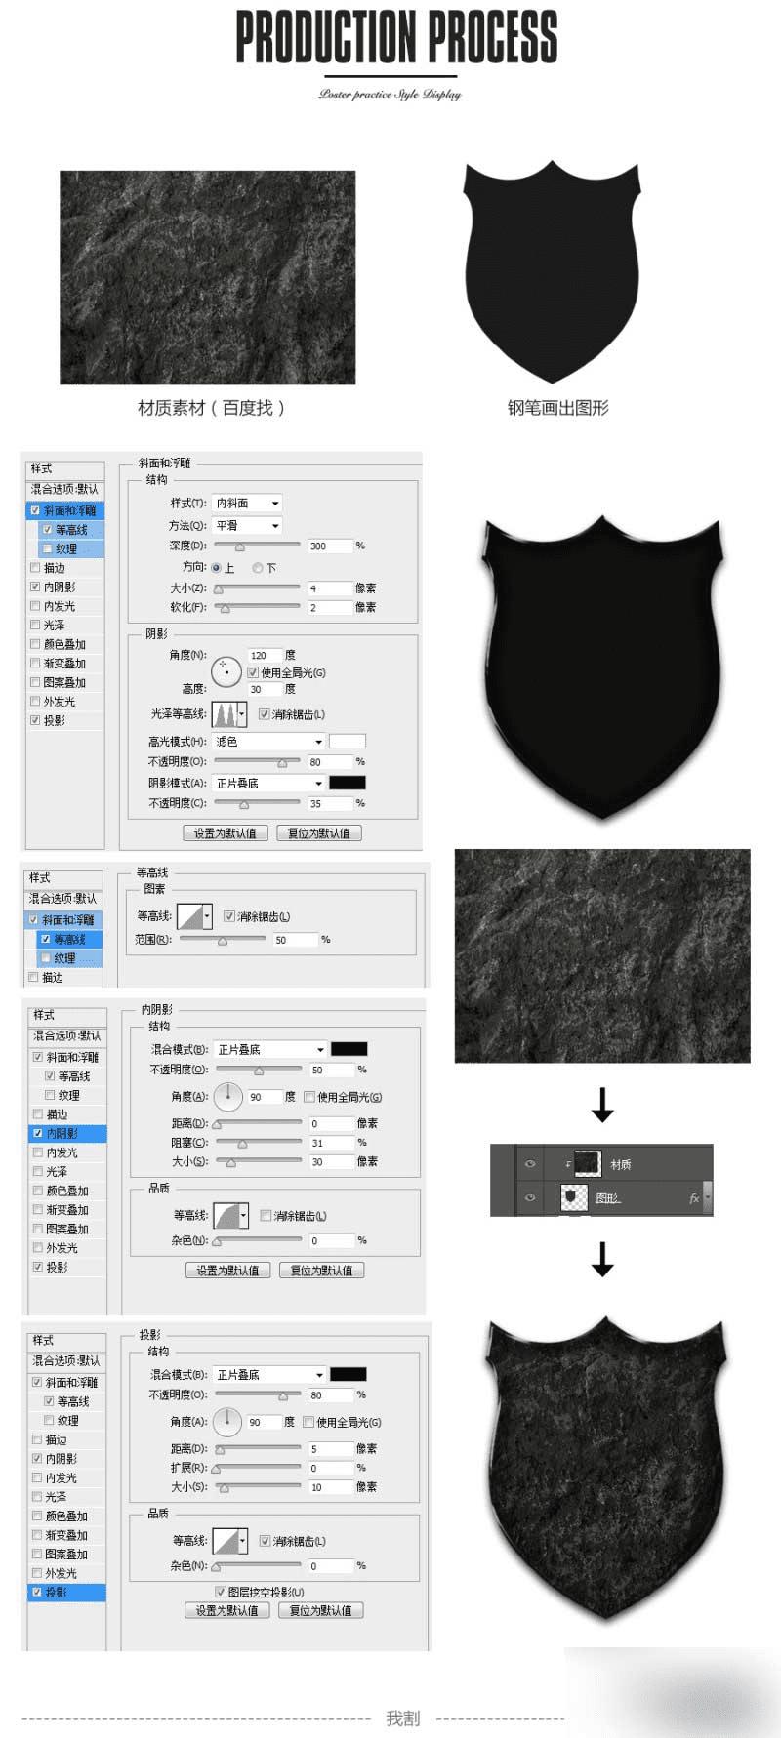Image resolution: width=781 pixels, height=1738 pixels.
Task: Open 光泽等高线 picker dropdown arrow
Action: click(242, 714)
